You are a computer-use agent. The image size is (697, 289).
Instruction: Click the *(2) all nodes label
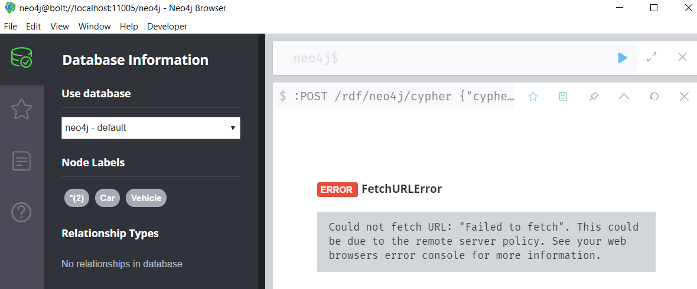click(77, 198)
